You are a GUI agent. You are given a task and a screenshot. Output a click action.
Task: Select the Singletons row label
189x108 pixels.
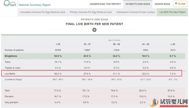click(x=11, y=56)
